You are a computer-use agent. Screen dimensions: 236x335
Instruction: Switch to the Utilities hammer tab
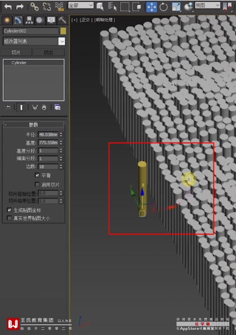tap(62, 21)
